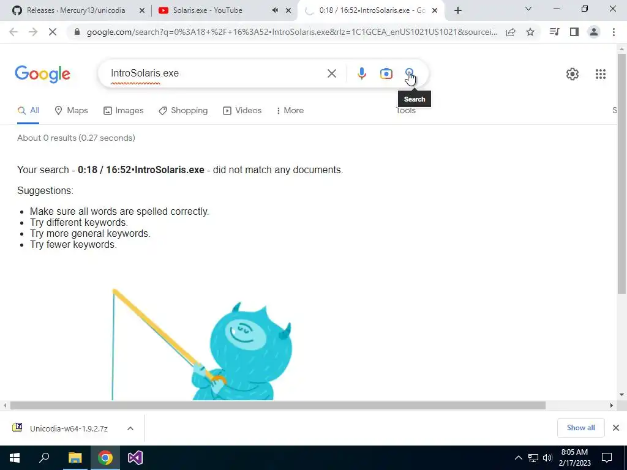
Task: Click the scroll down arrow
Action: click(x=622, y=395)
